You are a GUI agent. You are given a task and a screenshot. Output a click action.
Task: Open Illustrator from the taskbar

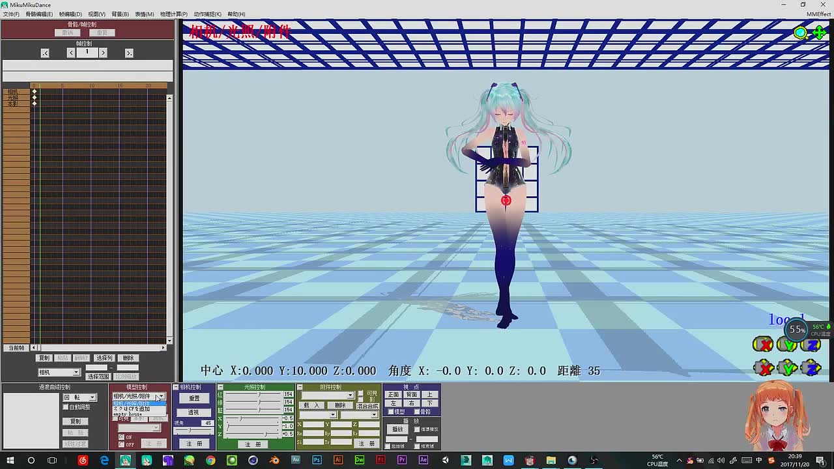click(x=338, y=460)
